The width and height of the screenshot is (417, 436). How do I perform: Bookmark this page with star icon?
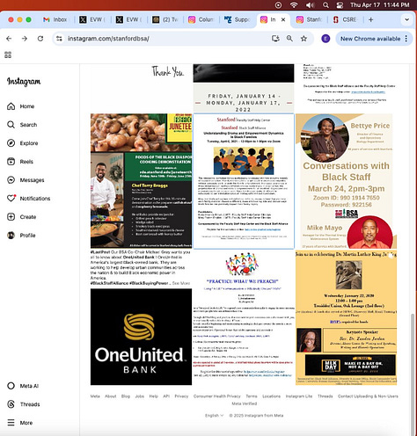(304, 39)
